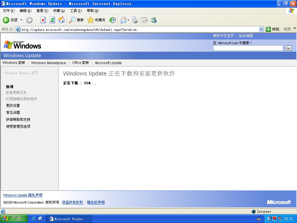Open the 查看(V) menu
This screenshot has width=297, height=223.
[x=42, y=11]
